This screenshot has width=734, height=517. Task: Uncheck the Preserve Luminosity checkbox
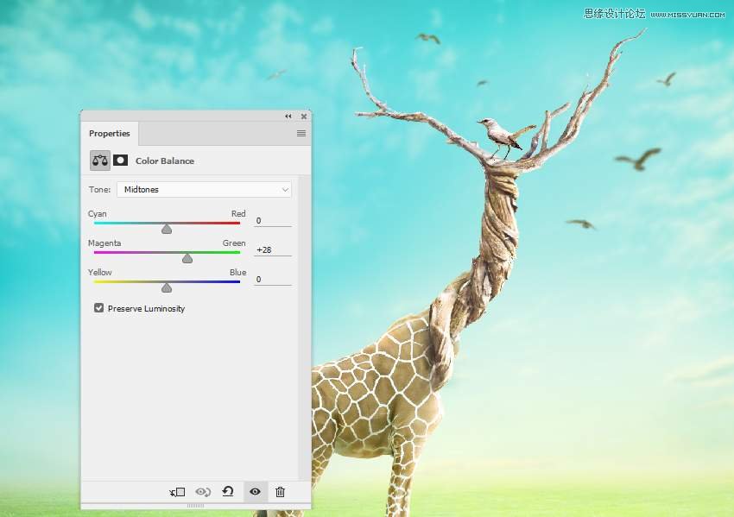pos(98,308)
